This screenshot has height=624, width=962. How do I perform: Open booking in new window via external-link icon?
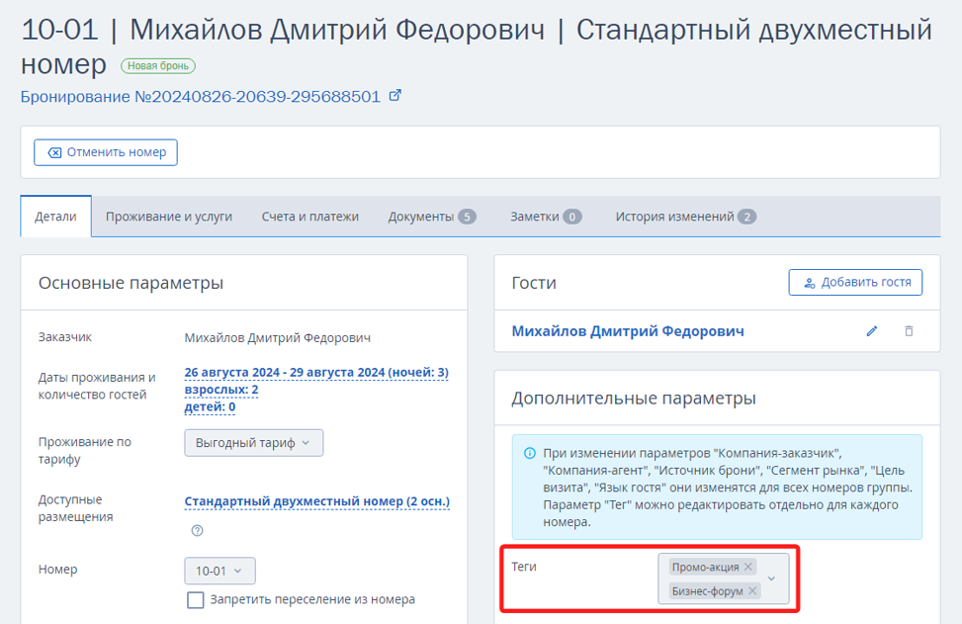coord(395,96)
